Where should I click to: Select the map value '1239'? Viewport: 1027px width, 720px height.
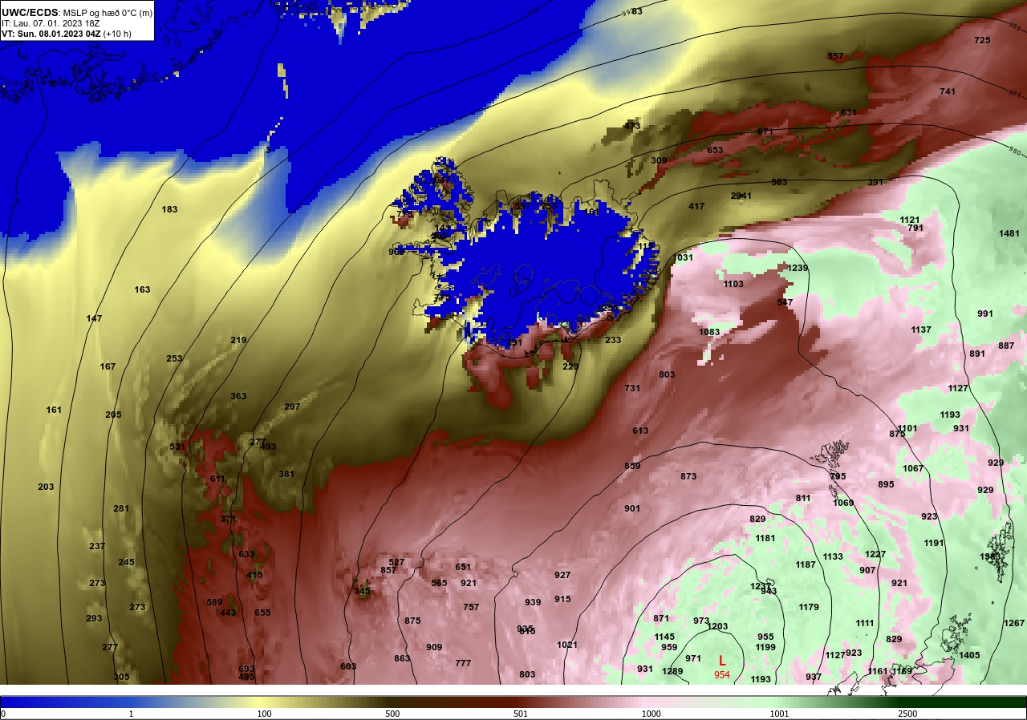(798, 268)
